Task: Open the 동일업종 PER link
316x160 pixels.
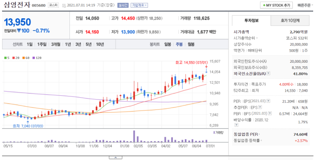Action: click(x=247, y=134)
